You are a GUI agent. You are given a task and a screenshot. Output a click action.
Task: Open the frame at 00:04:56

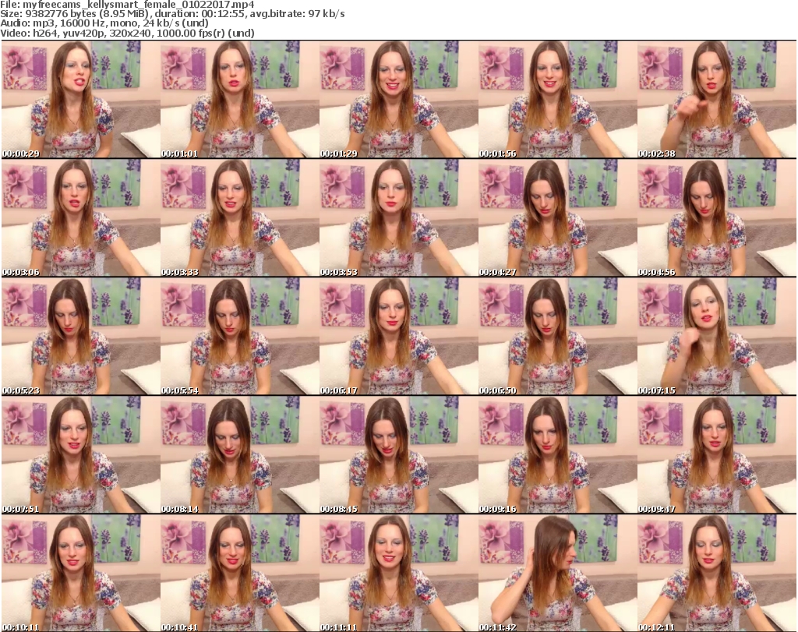pyautogui.click(x=717, y=217)
